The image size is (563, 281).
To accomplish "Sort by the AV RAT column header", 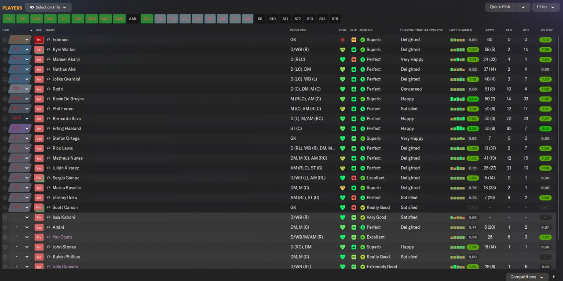I will coord(546,30).
